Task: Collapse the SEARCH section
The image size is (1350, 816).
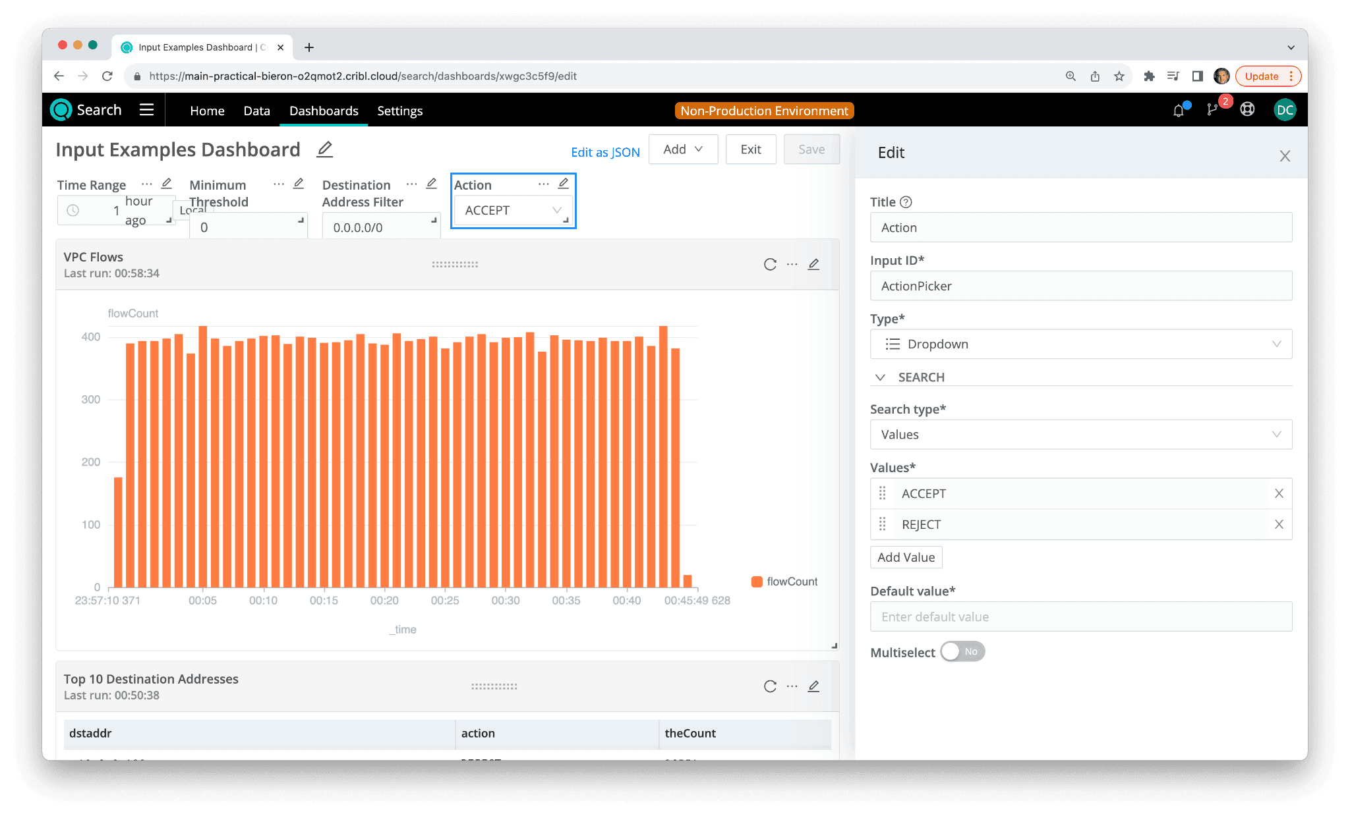Action: click(880, 377)
